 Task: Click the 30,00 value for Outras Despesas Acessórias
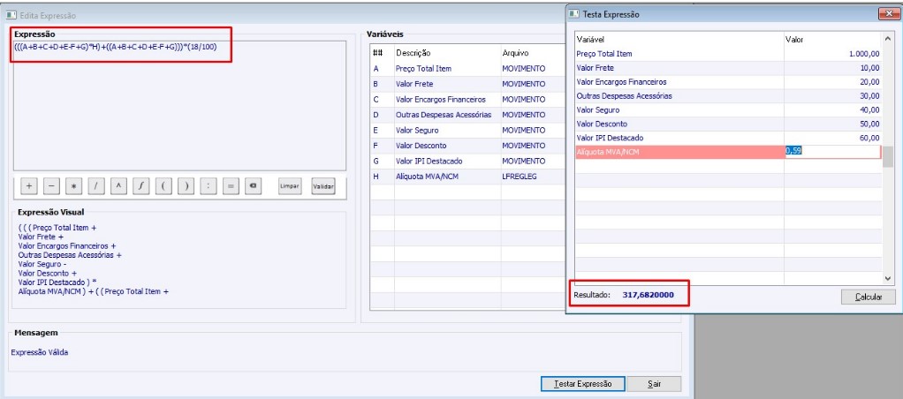tap(869, 95)
